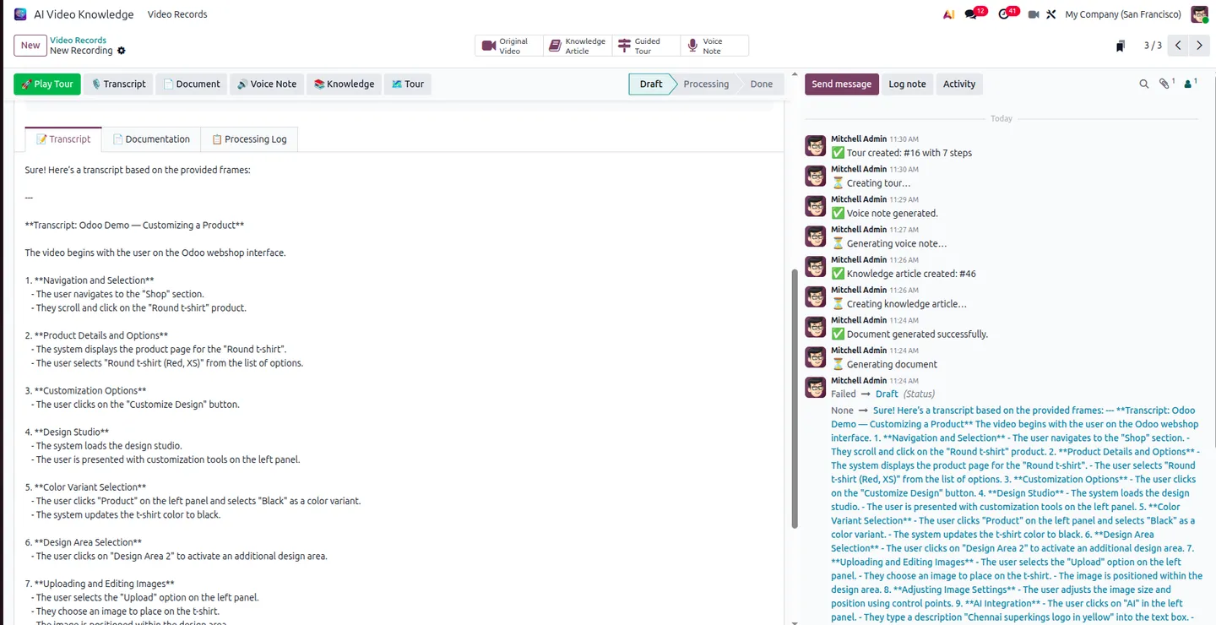The width and height of the screenshot is (1216, 625).
Task: Create a new record with New button
Action: click(30, 46)
